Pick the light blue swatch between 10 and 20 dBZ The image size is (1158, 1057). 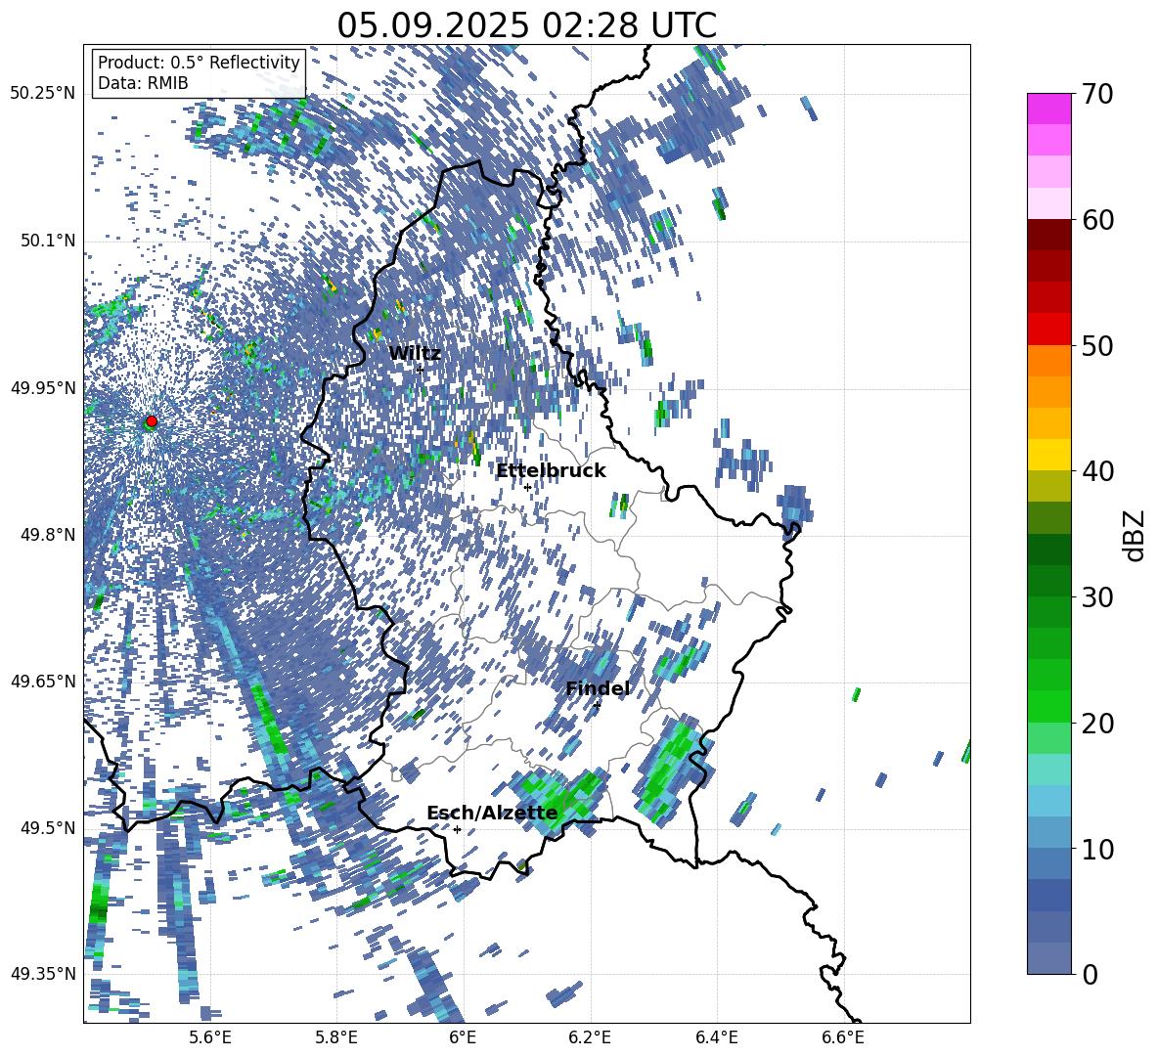coord(1048,801)
